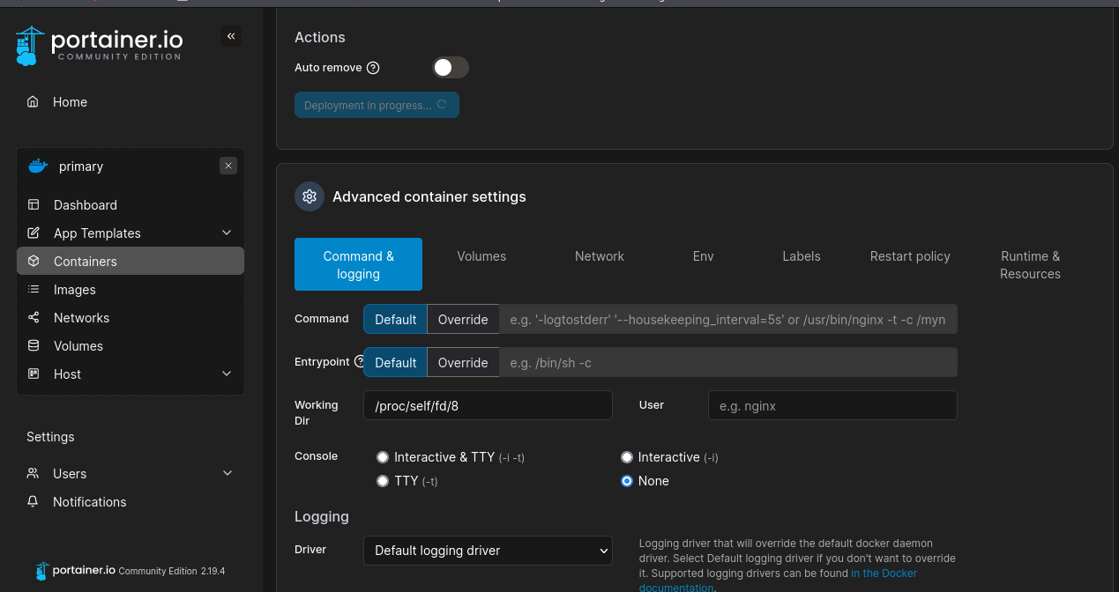This screenshot has height=592, width=1119.
Task: Set Command to Override
Action: [463, 319]
